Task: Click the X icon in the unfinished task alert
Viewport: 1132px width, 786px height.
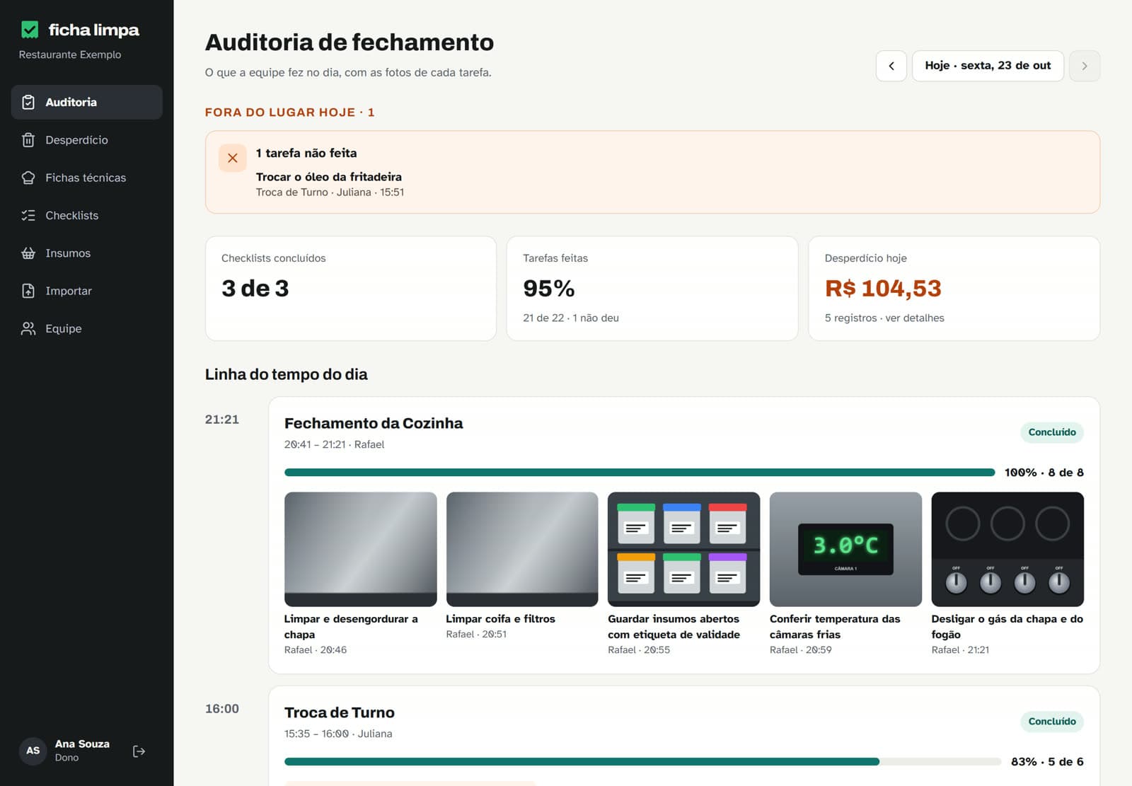Action: coord(233,158)
